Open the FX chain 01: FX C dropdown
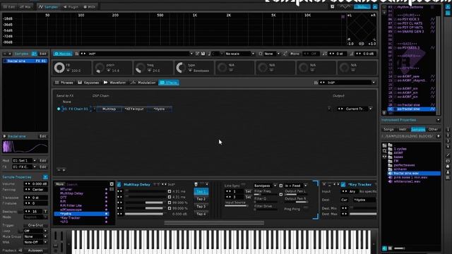The image size is (452, 254). 24,167
